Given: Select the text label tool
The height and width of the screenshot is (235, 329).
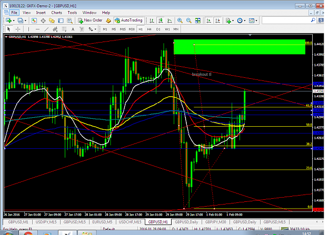Looking at the screenshot, I should 82,29.
